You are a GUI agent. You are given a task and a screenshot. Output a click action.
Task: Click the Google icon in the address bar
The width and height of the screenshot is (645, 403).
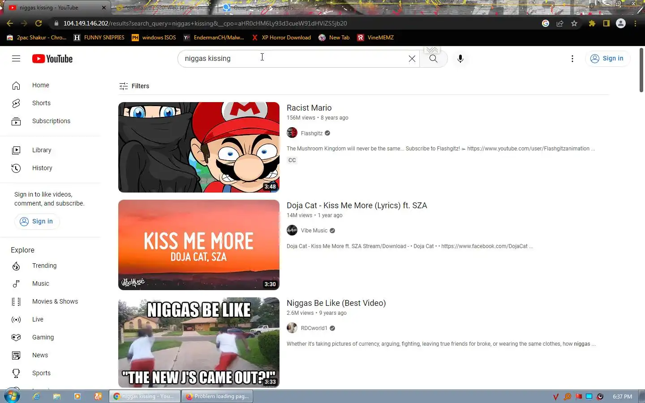546,23
